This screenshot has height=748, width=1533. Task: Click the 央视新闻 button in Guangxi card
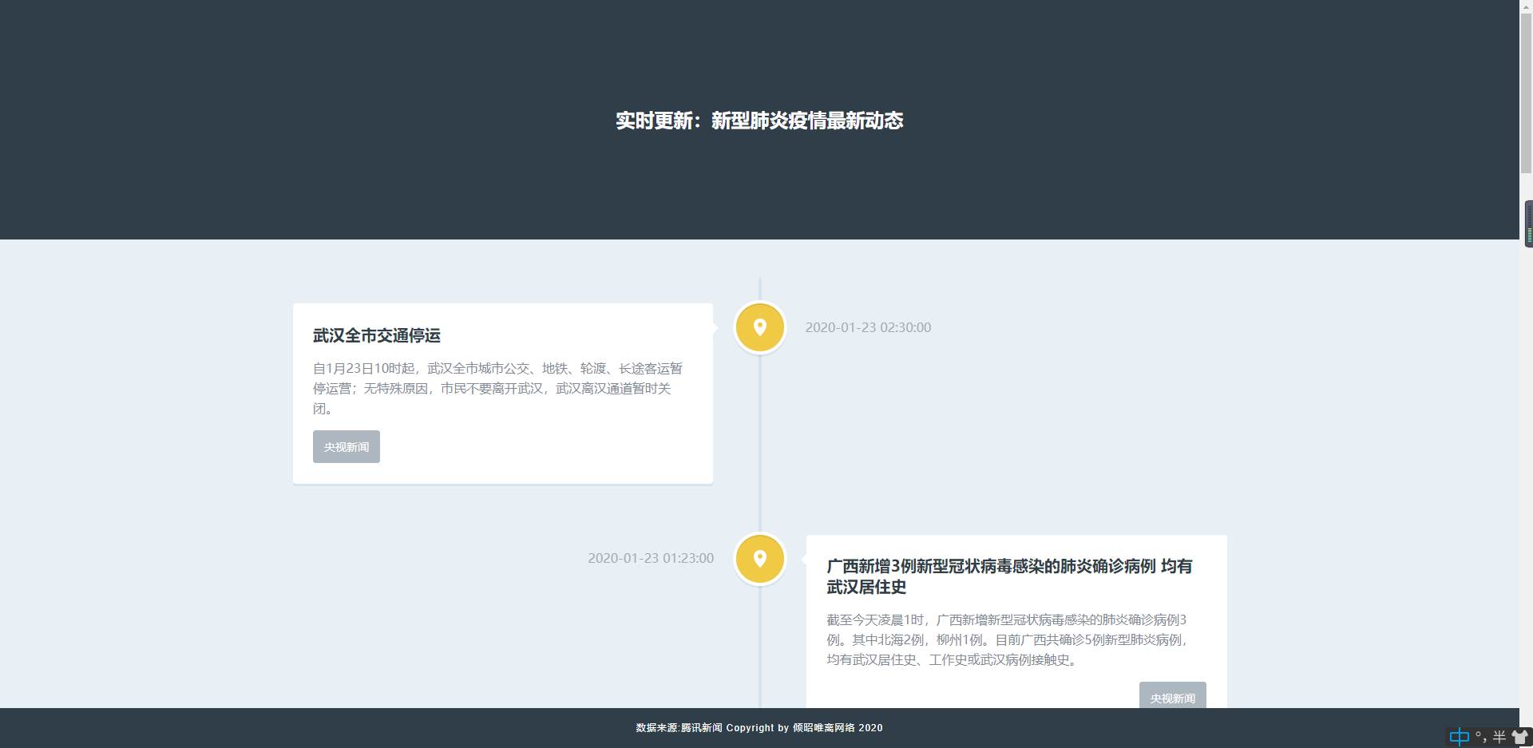pos(1172,697)
